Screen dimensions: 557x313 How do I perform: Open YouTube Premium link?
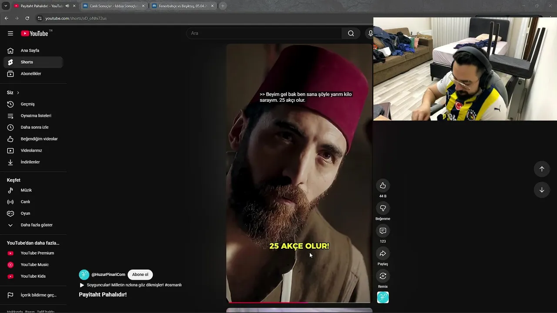[x=33, y=253]
